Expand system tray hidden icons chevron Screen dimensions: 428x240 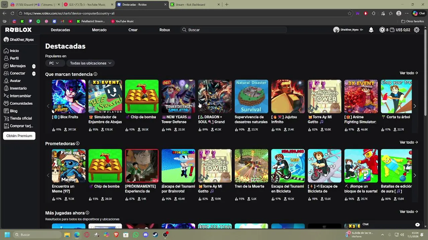click(x=383, y=235)
